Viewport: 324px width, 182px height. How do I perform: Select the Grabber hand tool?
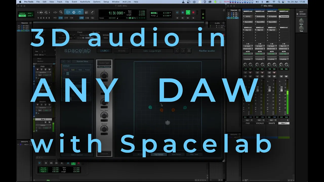[79, 12]
